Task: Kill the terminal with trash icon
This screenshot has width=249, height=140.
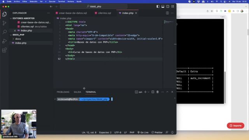Action: pos(158,92)
